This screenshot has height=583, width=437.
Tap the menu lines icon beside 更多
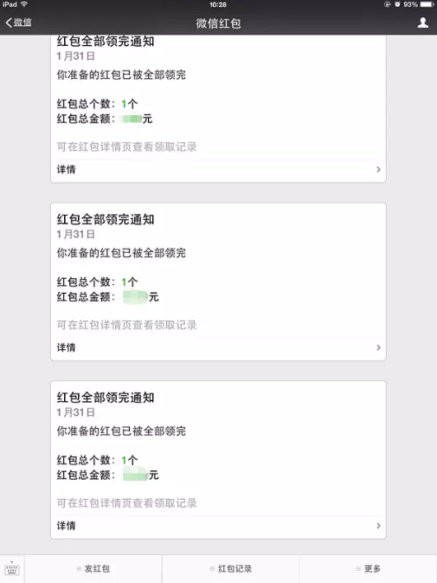(358, 569)
